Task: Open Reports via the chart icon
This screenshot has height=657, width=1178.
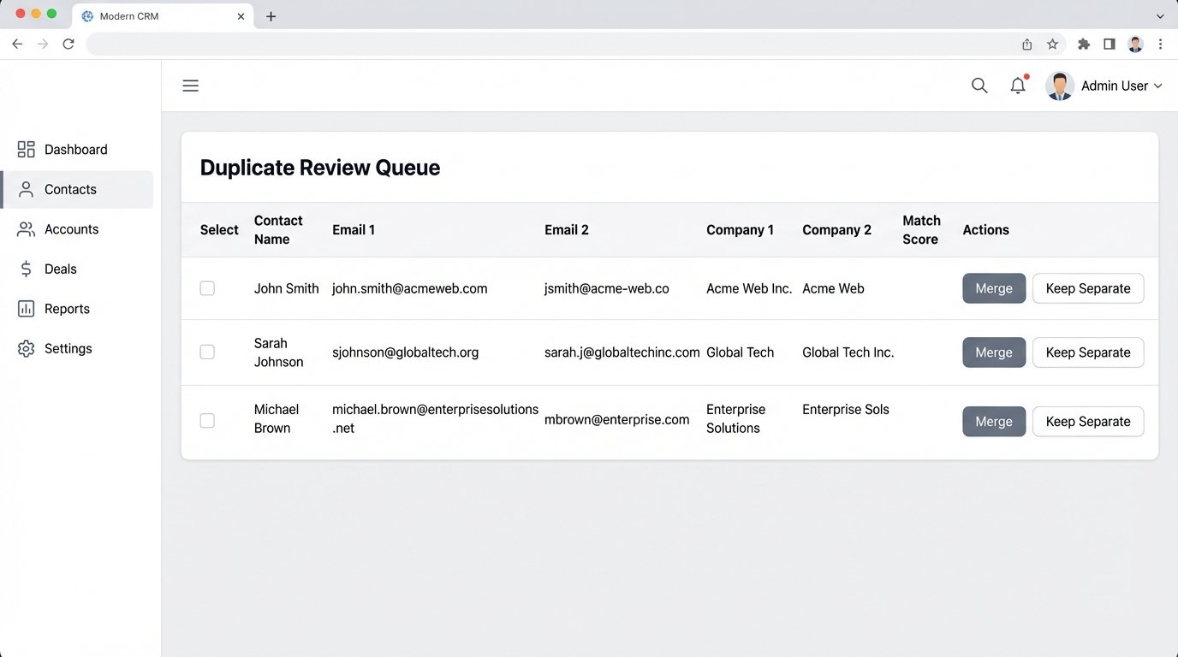Action: 24,308
